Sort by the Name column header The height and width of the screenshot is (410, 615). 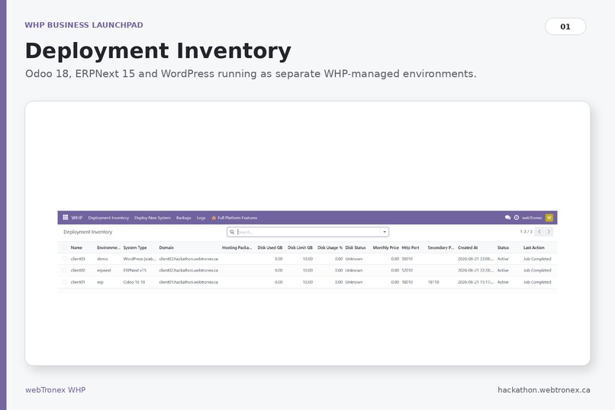(x=76, y=247)
